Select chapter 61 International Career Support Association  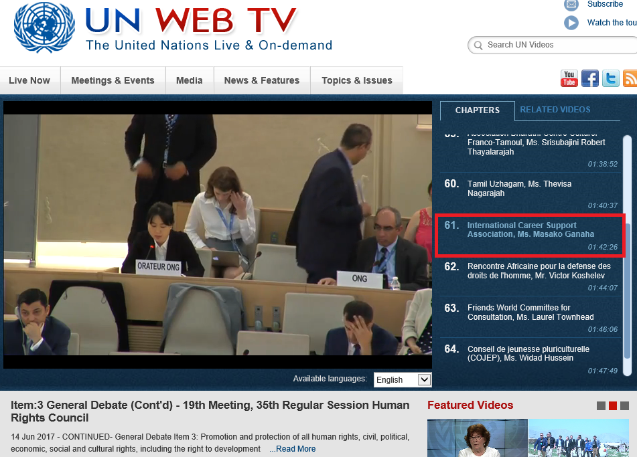coord(530,236)
